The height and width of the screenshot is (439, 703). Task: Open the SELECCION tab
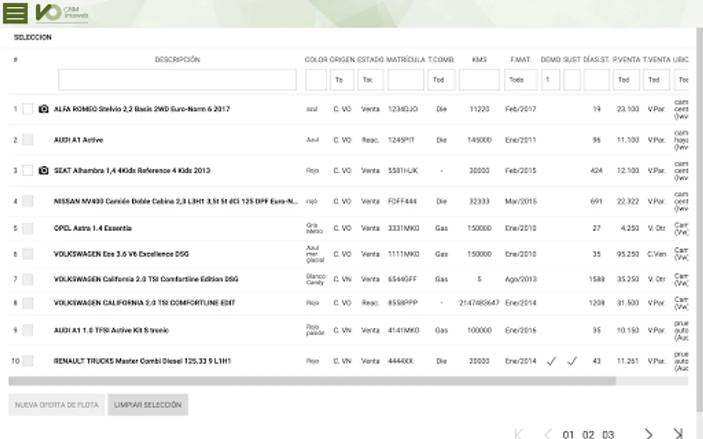pyautogui.click(x=33, y=38)
